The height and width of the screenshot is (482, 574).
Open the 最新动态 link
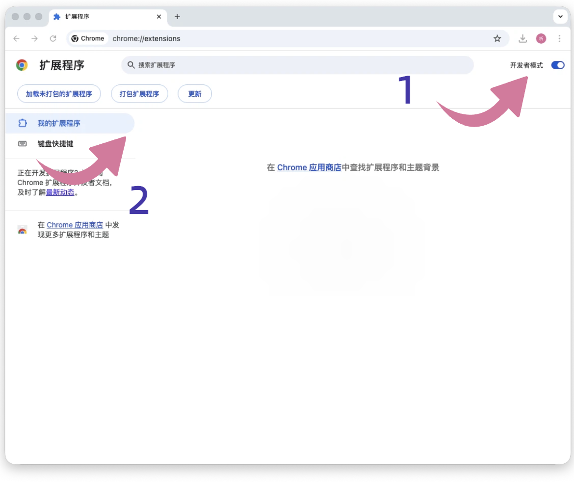coord(60,192)
